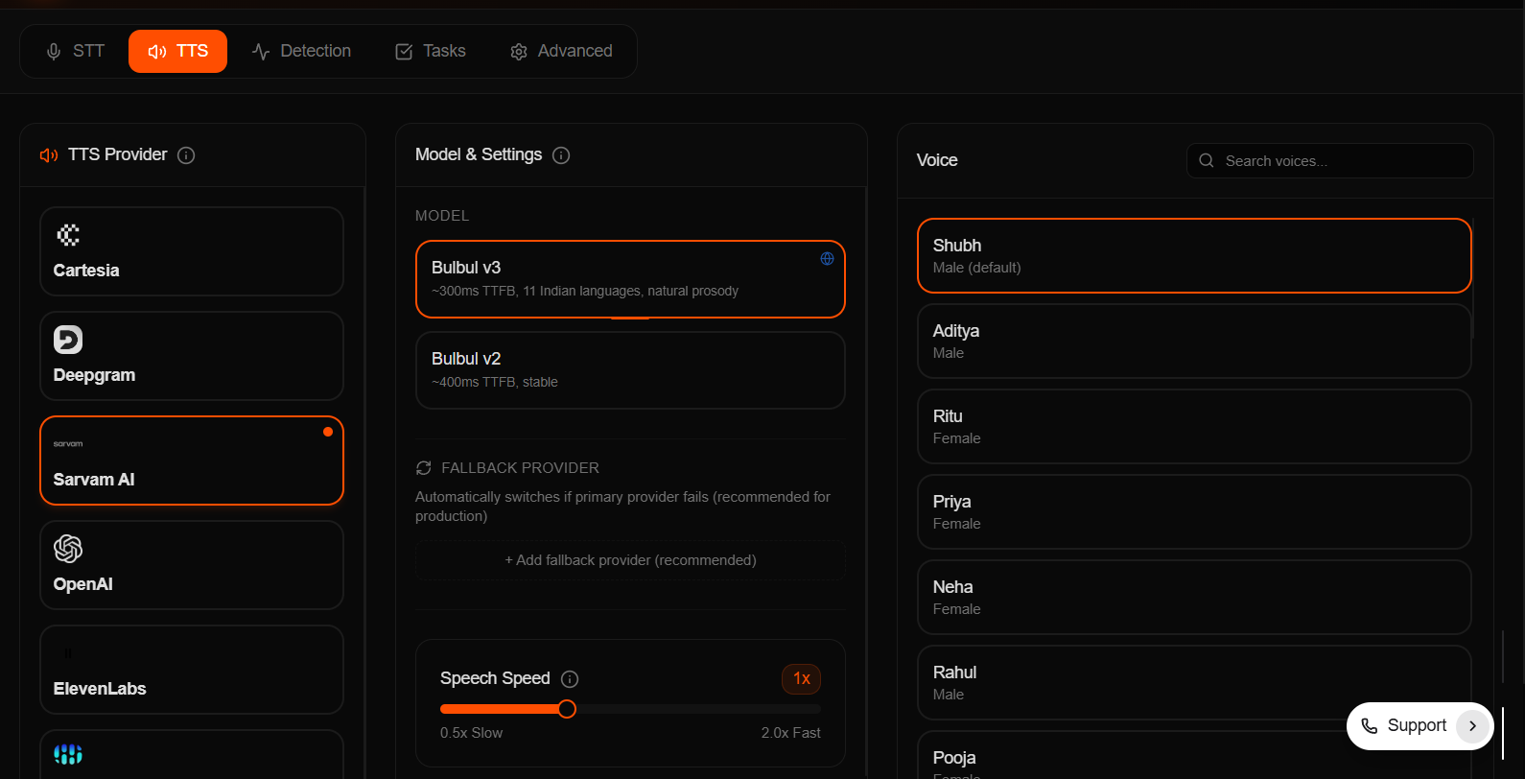Focus the Search voices field
The width and height of the screenshot is (1525, 779).
(x=1329, y=161)
